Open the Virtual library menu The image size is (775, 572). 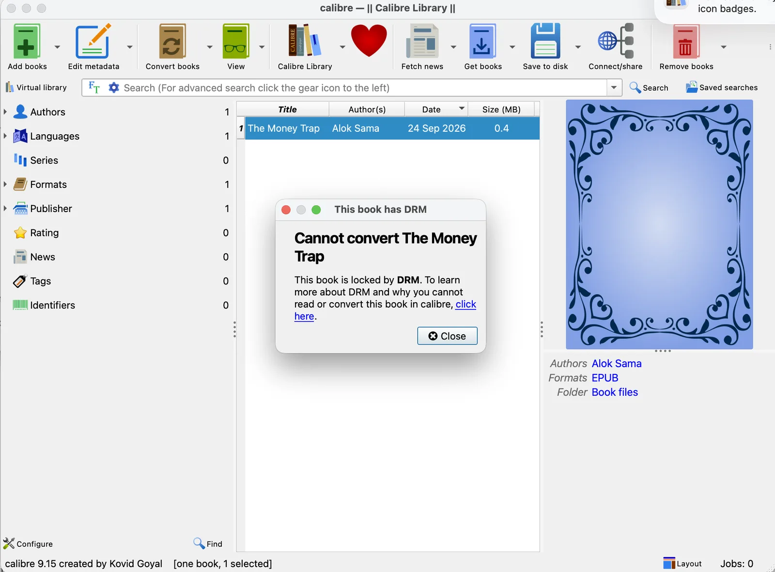(x=36, y=88)
